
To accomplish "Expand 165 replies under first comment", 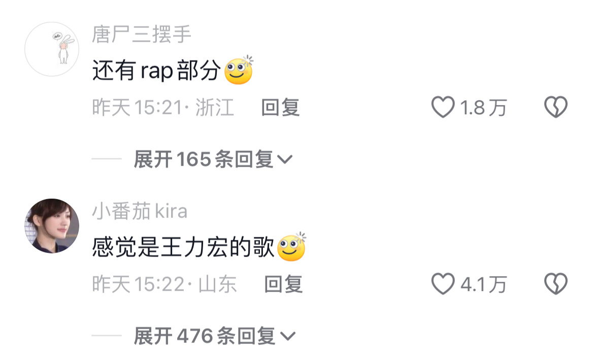I will tap(213, 159).
